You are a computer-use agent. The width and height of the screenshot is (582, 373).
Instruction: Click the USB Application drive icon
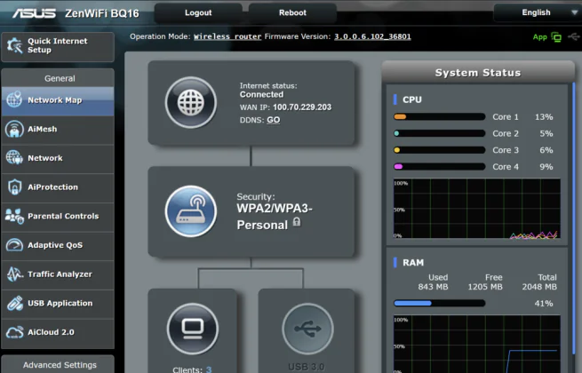tap(14, 303)
